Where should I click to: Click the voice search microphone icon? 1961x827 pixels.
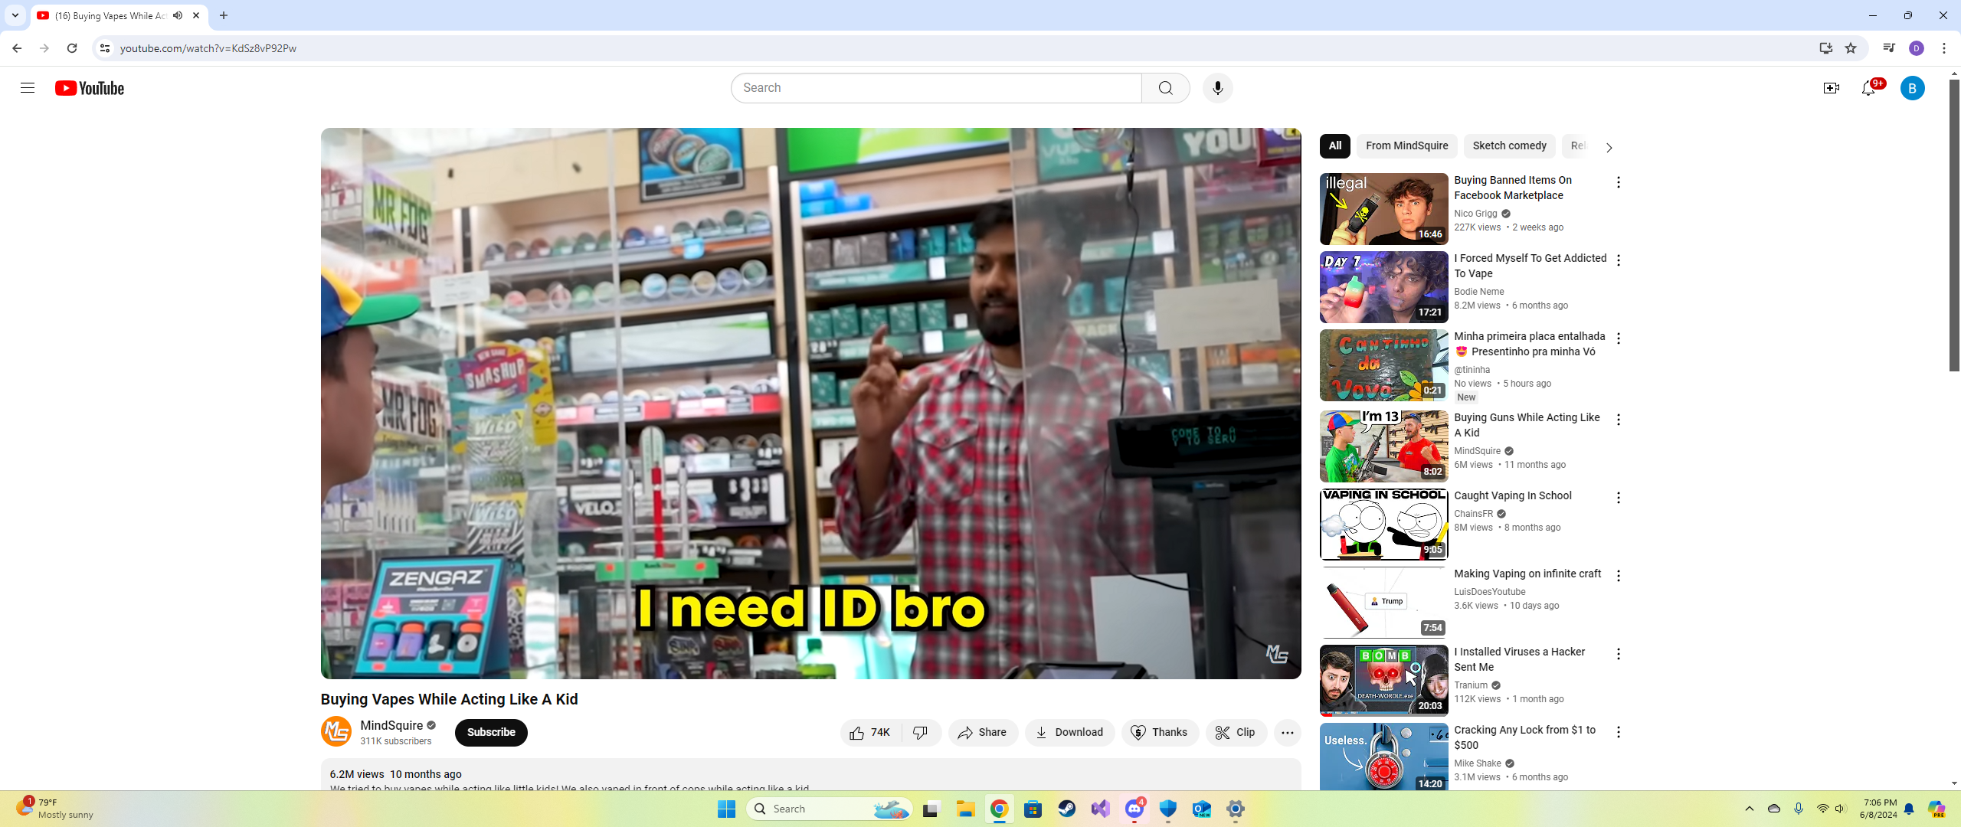[x=1217, y=88]
